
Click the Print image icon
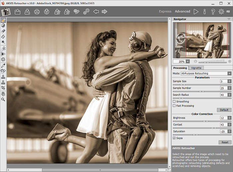[37, 12]
